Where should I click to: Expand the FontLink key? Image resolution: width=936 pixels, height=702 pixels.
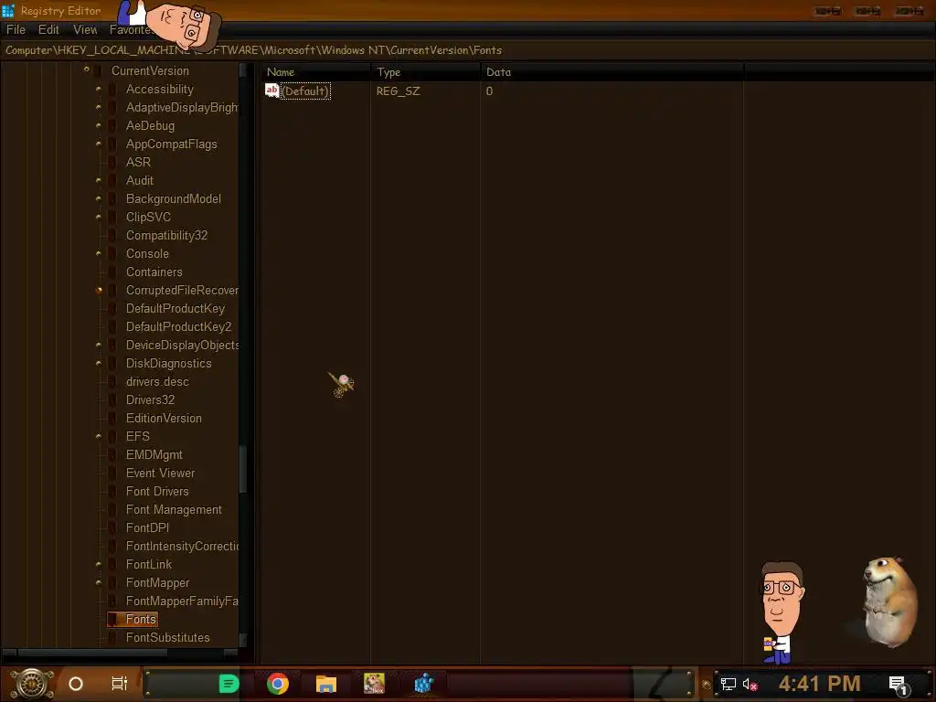coord(99,564)
